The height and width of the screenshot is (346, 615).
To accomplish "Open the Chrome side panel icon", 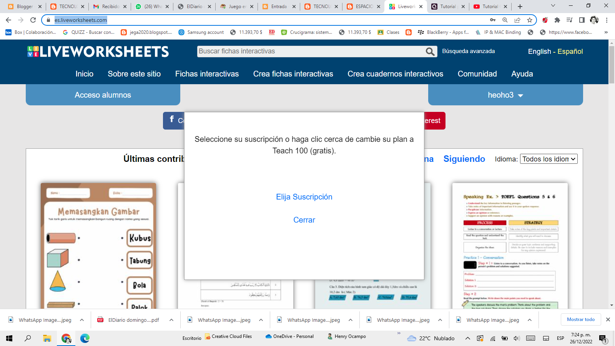I will (x=582, y=20).
